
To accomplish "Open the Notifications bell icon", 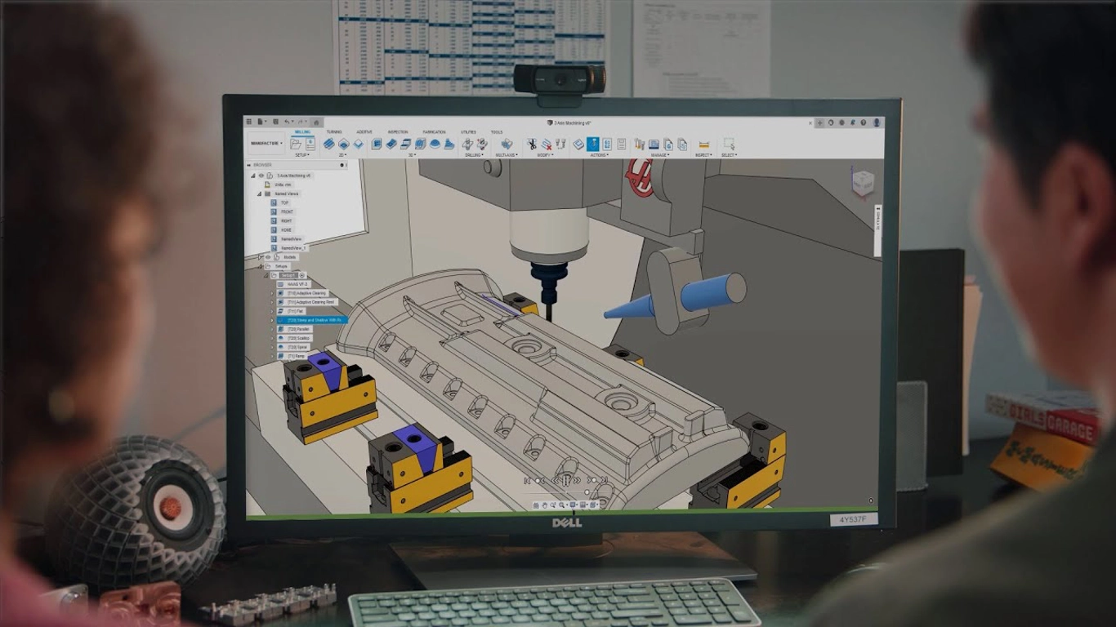I will (x=853, y=122).
